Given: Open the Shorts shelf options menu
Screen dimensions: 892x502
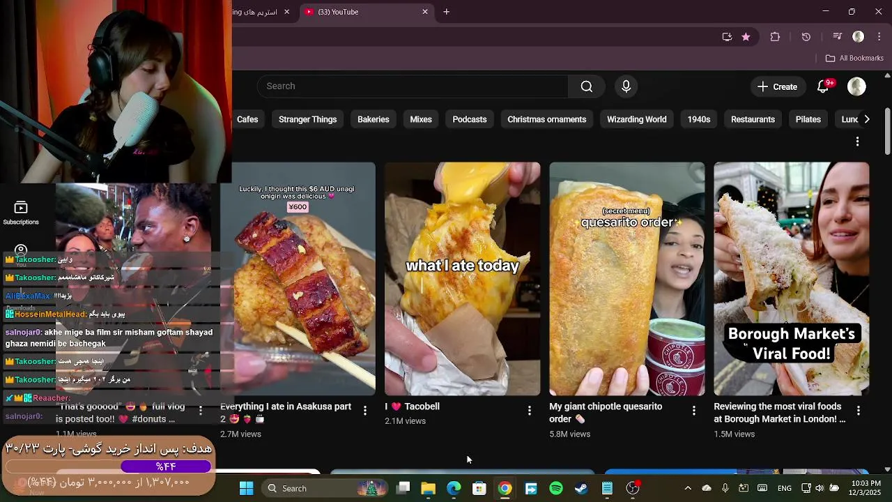Looking at the screenshot, I should (x=857, y=142).
